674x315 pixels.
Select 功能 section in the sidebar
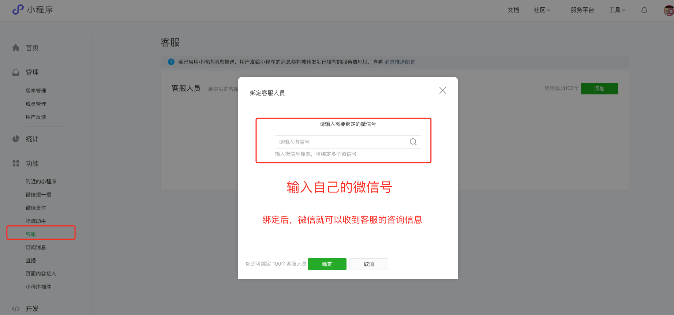pyautogui.click(x=32, y=164)
